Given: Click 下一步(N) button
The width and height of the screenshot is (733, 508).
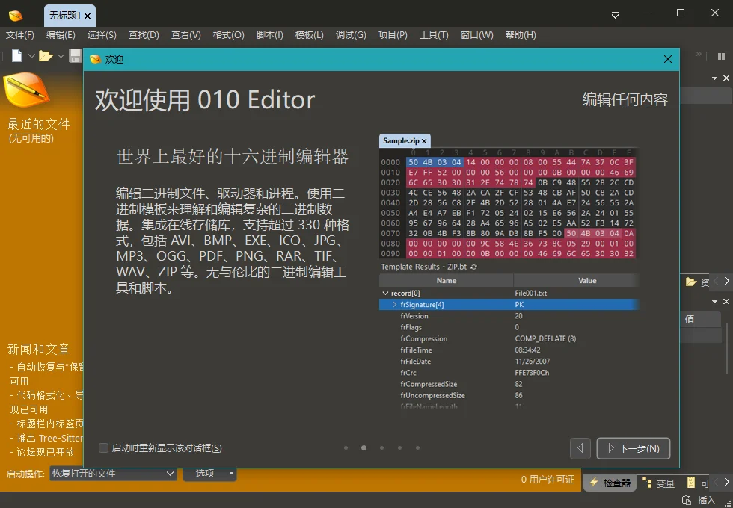Looking at the screenshot, I should pyautogui.click(x=634, y=448).
